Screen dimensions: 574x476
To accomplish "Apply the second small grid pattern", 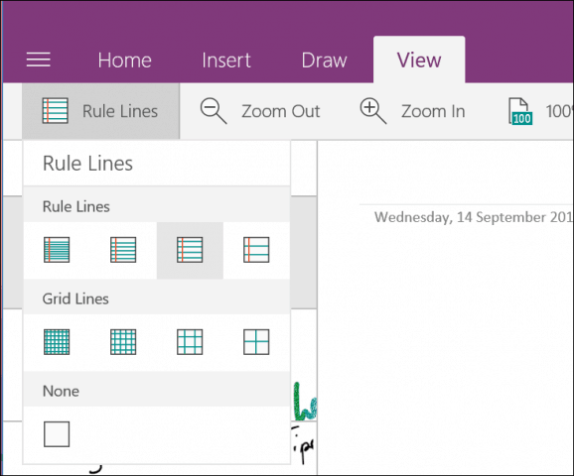I will click(123, 342).
